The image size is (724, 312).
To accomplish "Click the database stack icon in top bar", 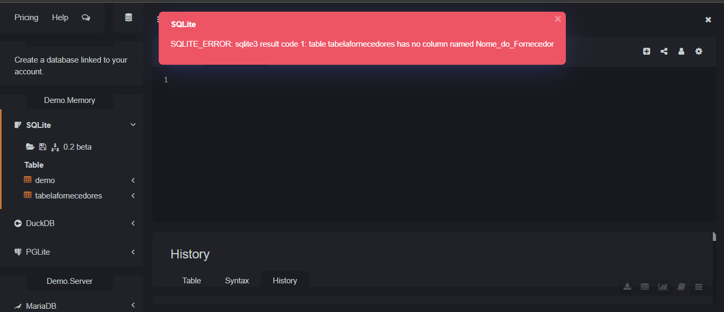I will pyautogui.click(x=128, y=18).
